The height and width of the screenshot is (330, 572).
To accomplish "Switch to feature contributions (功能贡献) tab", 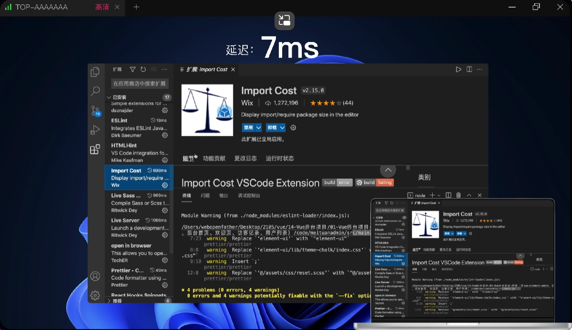I will [x=214, y=158].
